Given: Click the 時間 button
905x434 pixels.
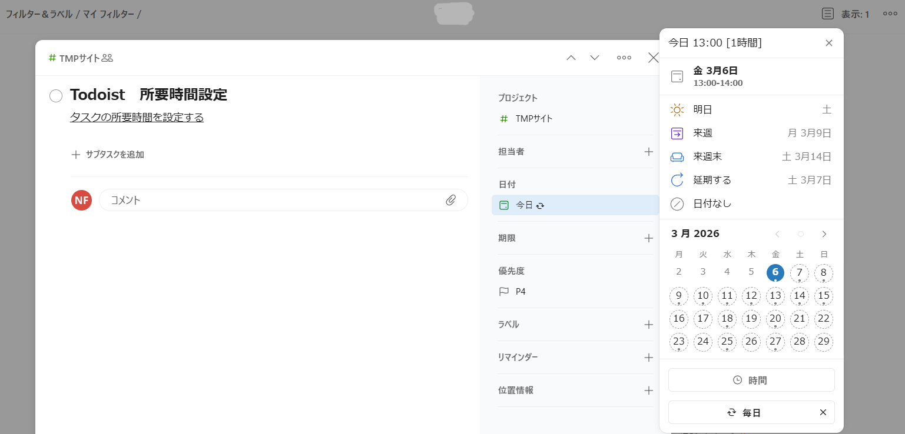Looking at the screenshot, I should tap(751, 380).
